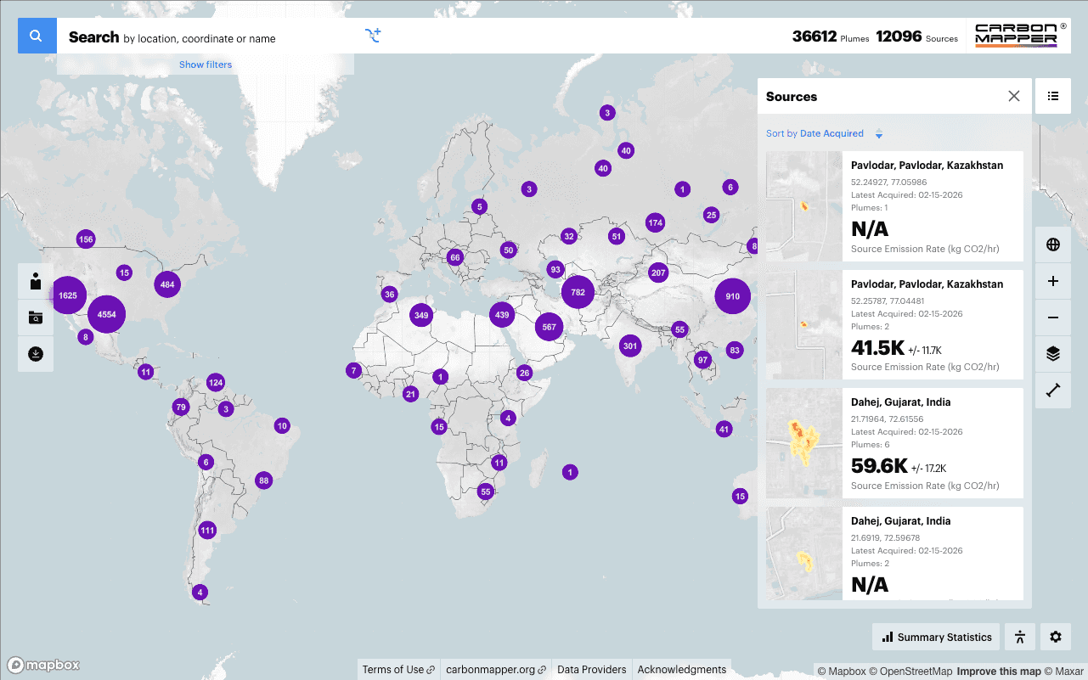This screenshot has width=1088, height=680.
Task: Select Data Providers in the footer
Action: click(591, 669)
